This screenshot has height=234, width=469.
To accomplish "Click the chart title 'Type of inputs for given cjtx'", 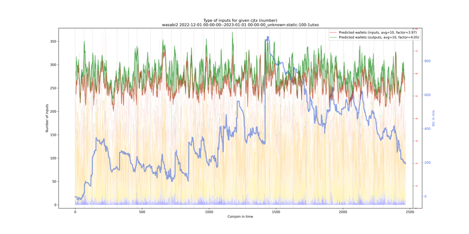I will click(240, 20).
